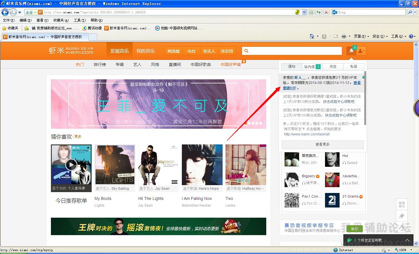Image resolution: width=419 pixels, height=254 pixels.
Task: Click the 查看更多 button
Action: click(x=323, y=144)
